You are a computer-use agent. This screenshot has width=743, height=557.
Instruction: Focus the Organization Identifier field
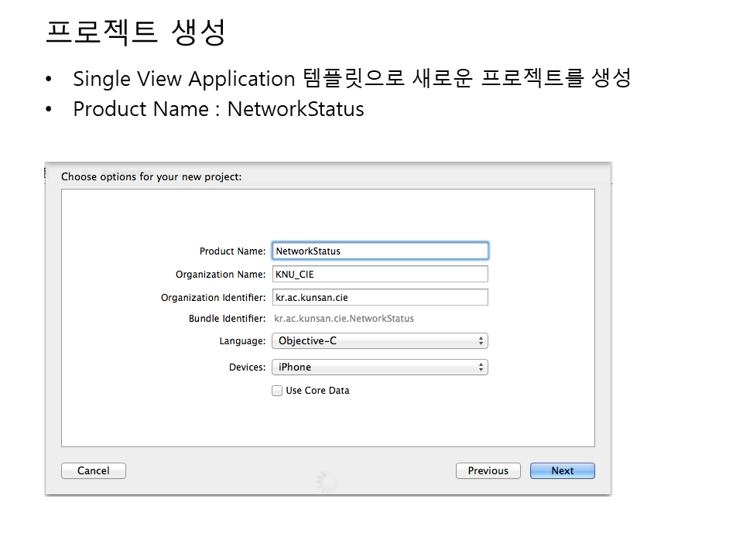[379, 298]
